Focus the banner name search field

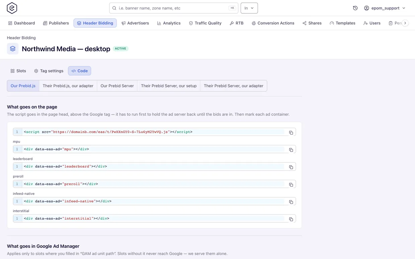(174, 8)
